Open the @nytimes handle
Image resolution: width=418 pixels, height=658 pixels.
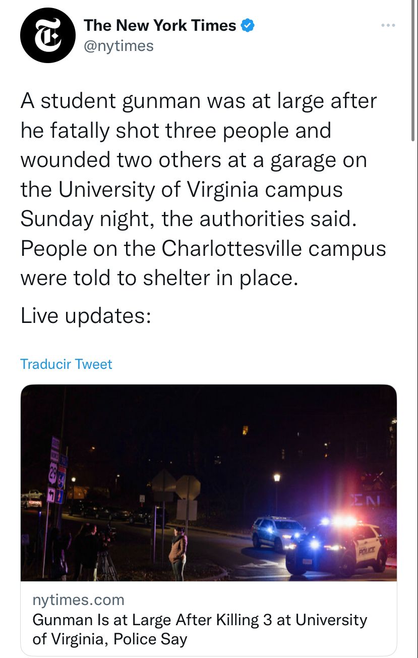tap(118, 46)
